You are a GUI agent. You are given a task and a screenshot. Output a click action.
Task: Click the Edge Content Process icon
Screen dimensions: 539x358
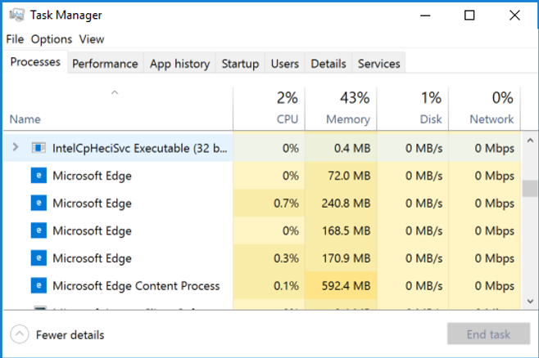[x=38, y=285]
